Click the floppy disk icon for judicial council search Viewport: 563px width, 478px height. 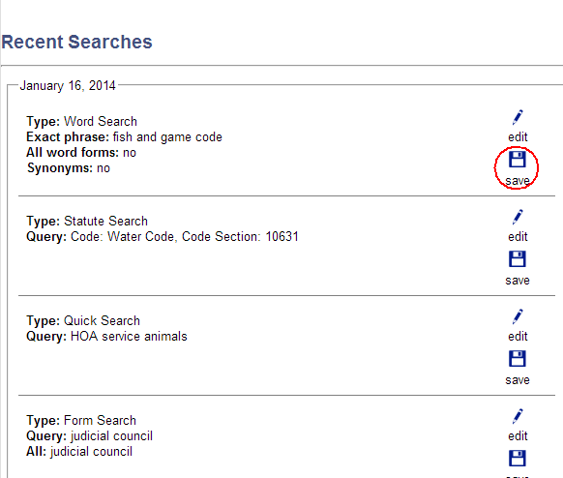coord(517,459)
